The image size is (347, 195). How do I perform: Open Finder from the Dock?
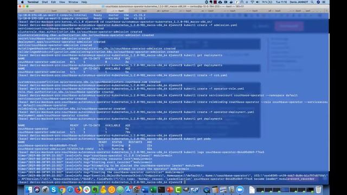(x=29, y=190)
